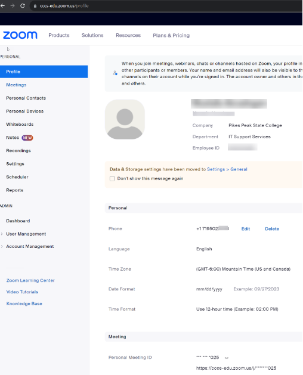This screenshot has height=375, width=303.
Task: Open Zoom Learning Center link
Action: (x=30, y=281)
